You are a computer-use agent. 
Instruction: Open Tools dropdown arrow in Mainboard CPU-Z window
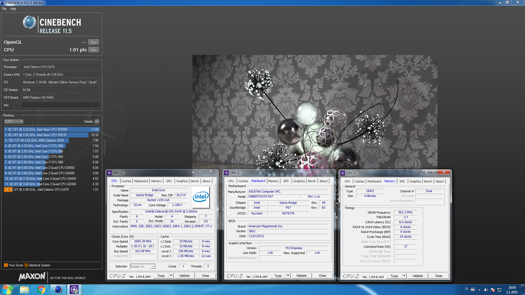click(x=288, y=276)
